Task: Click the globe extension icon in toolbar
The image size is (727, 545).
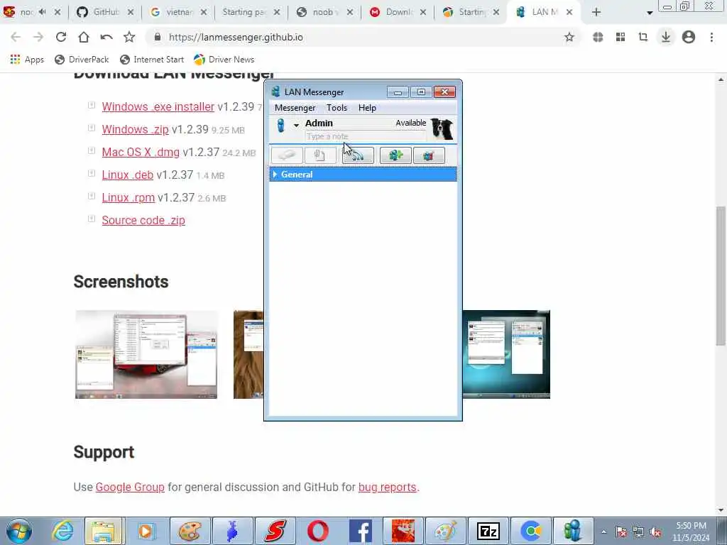Action: (x=598, y=37)
